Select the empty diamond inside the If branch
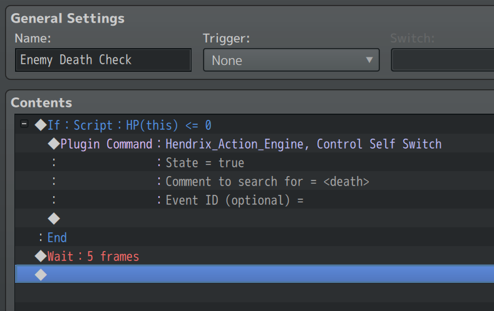Viewport: 494px width, 311px height. point(54,219)
